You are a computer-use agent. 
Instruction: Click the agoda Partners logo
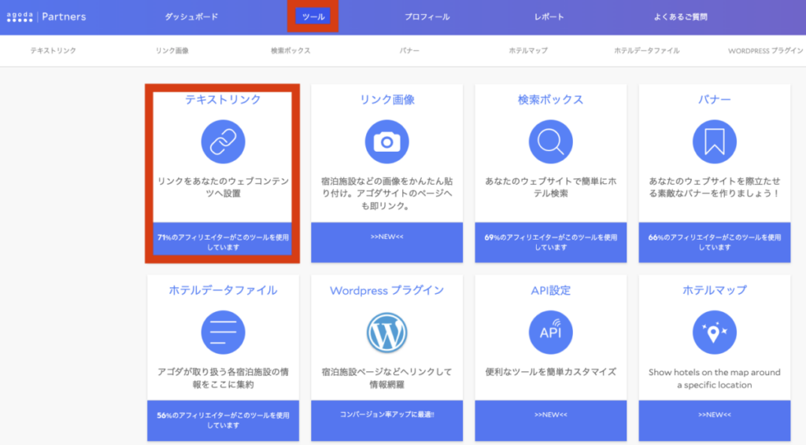pyautogui.click(x=46, y=17)
